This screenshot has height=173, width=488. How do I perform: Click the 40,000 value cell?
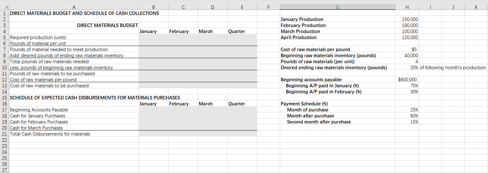(411, 56)
